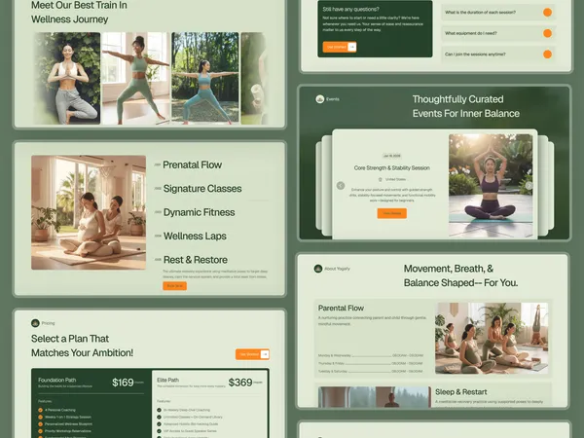Open the prenatal yoga studio image
This screenshot has width=584, height=438.
point(89,212)
